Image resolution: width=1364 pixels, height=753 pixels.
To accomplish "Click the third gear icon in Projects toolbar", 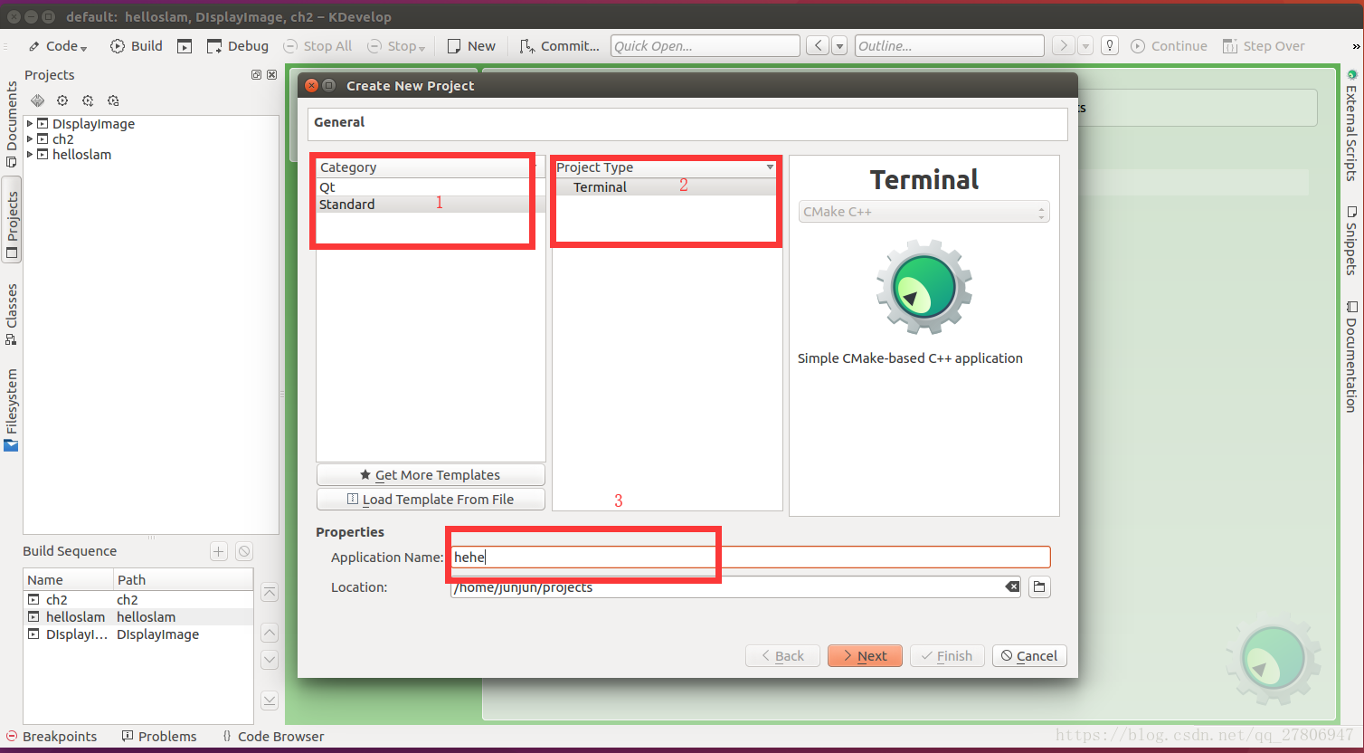I will (x=88, y=100).
